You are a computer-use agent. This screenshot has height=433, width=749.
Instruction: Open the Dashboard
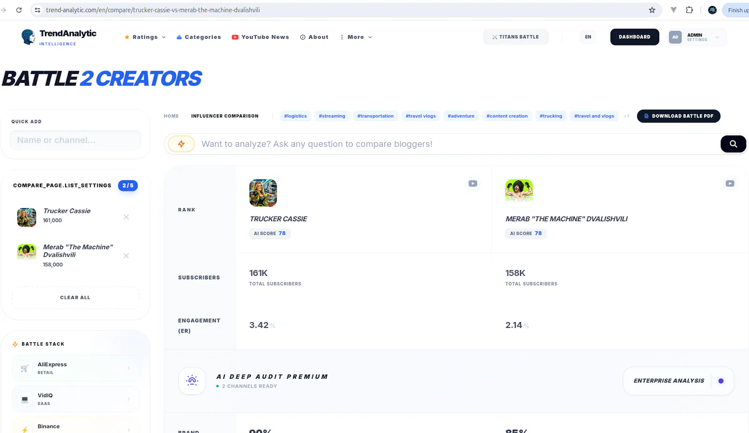(634, 37)
